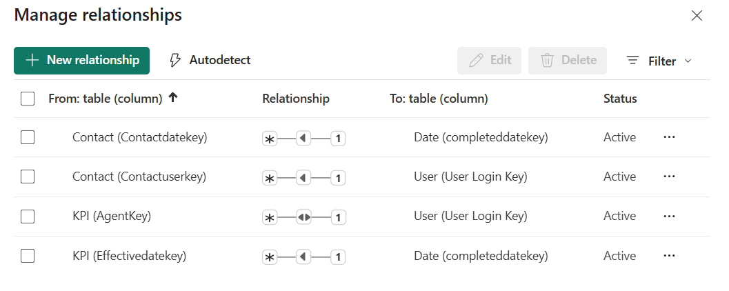Click the Relationship column header
Viewport: 729px width, 291px height.
(296, 99)
